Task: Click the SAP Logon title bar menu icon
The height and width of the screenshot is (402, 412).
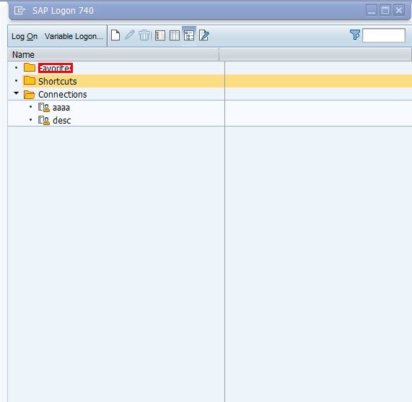Action: pos(19,11)
